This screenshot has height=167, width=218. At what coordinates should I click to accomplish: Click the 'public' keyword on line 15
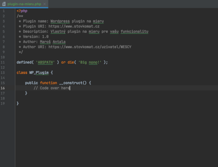tap(32, 83)
